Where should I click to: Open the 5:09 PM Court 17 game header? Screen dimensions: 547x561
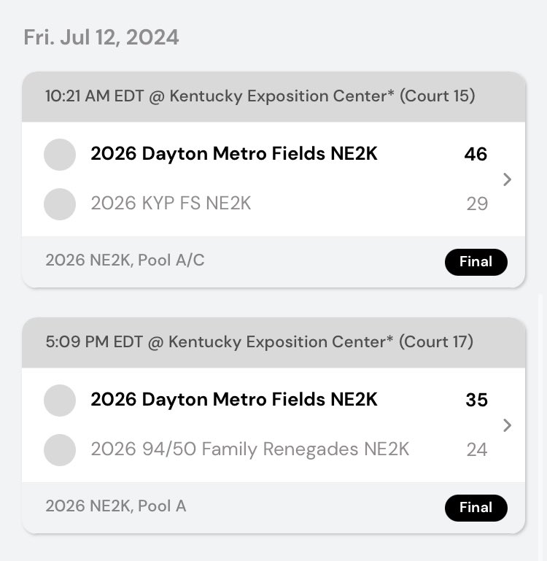click(x=259, y=342)
